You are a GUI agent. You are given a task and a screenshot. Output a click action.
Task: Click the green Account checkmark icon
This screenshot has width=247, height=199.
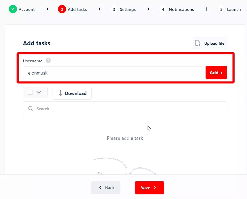[13, 9]
